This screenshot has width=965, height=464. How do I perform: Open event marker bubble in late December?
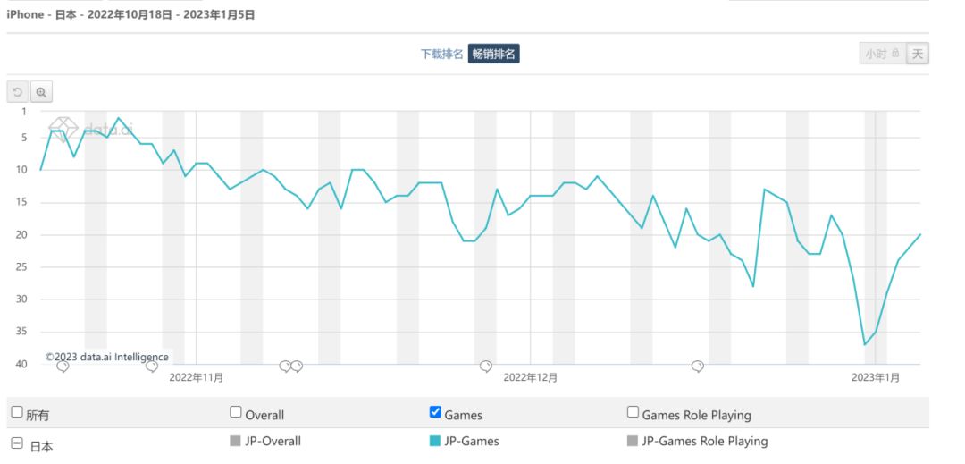[698, 367]
